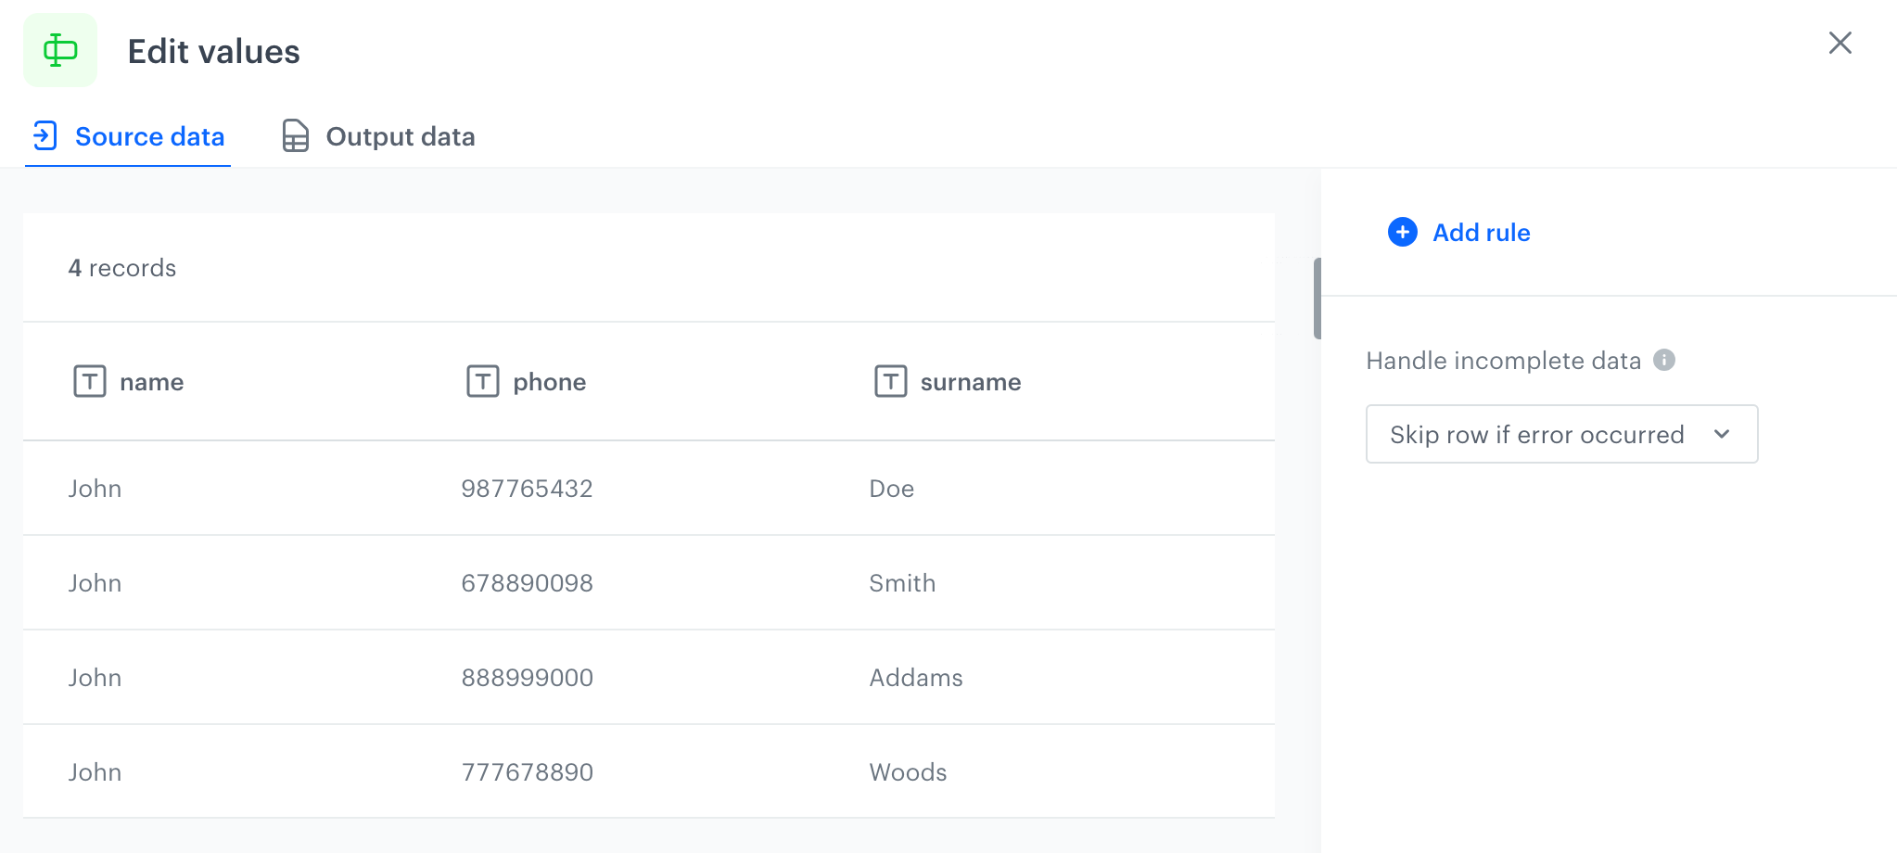Open the Skip row if error occurred dropdown
1897x853 pixels.
[1560, 434]
